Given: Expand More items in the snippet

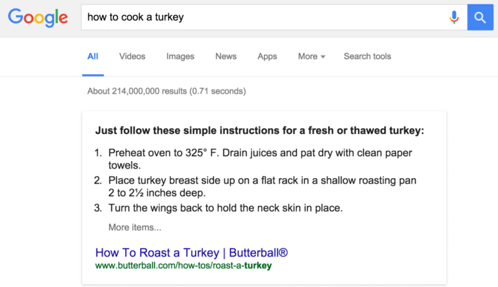Looking at the screenshot, I should tap(134, 227).
